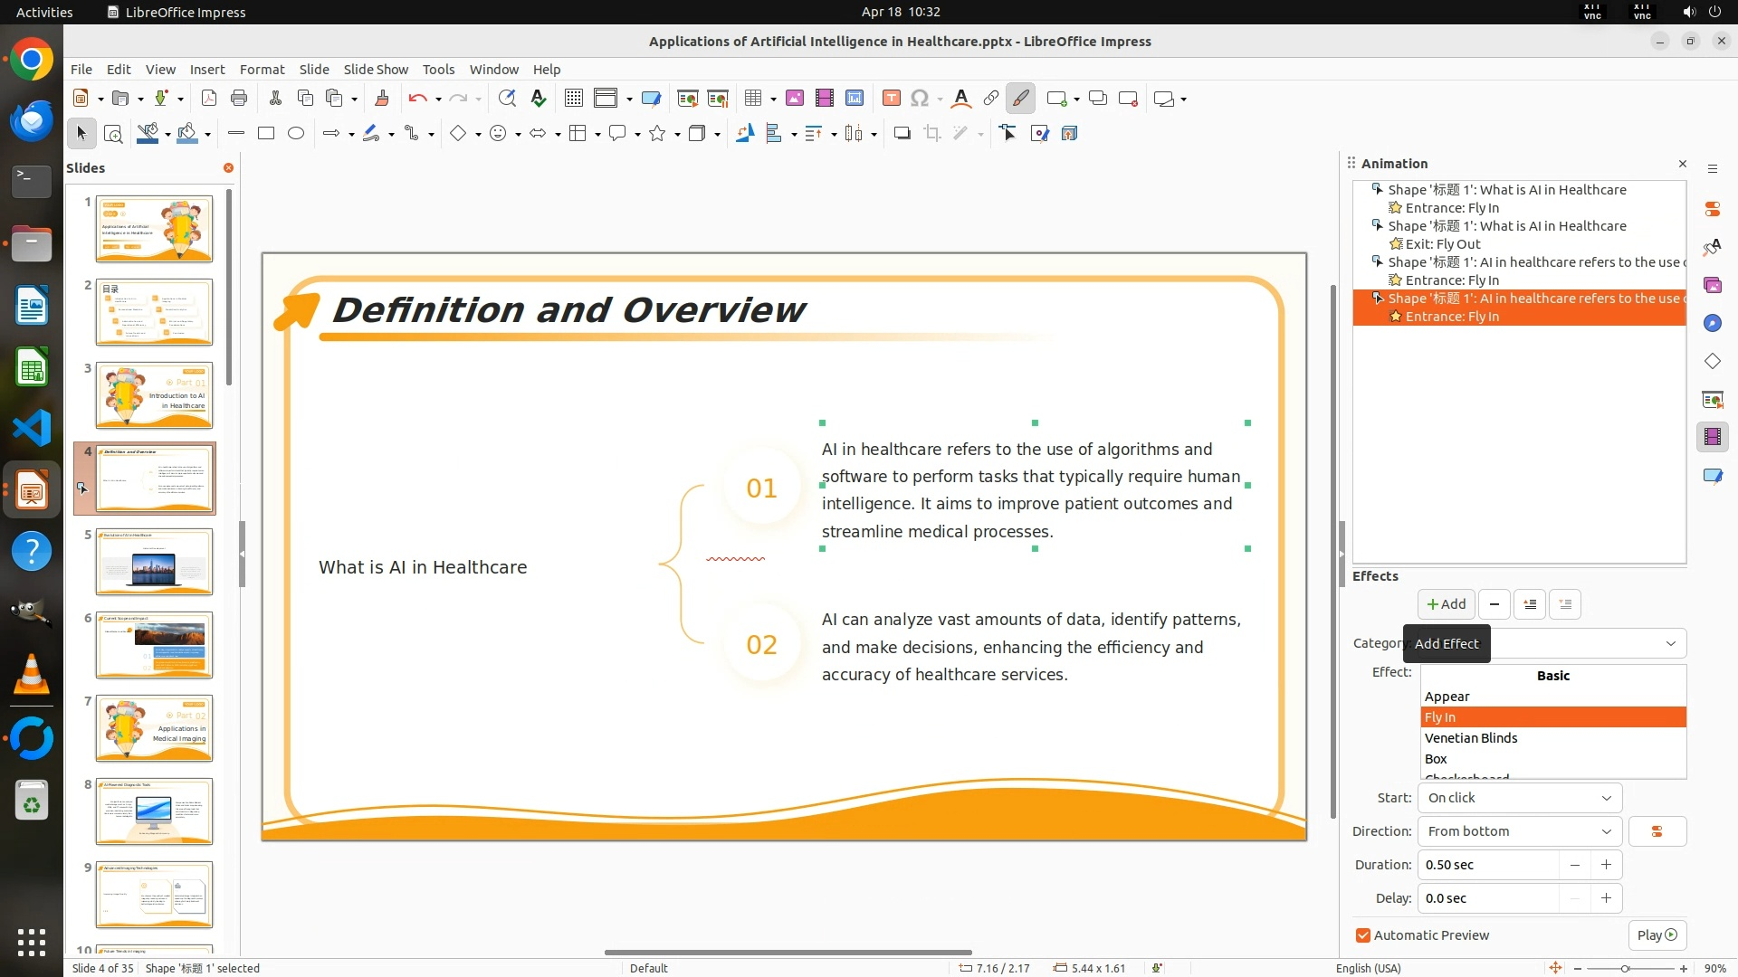Click the Display Grid toolbar icon
This screenshot has height=977, width=1738.
click(x=573, y=99)
